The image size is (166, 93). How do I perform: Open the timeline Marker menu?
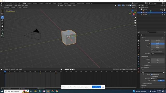coord(21,69)
